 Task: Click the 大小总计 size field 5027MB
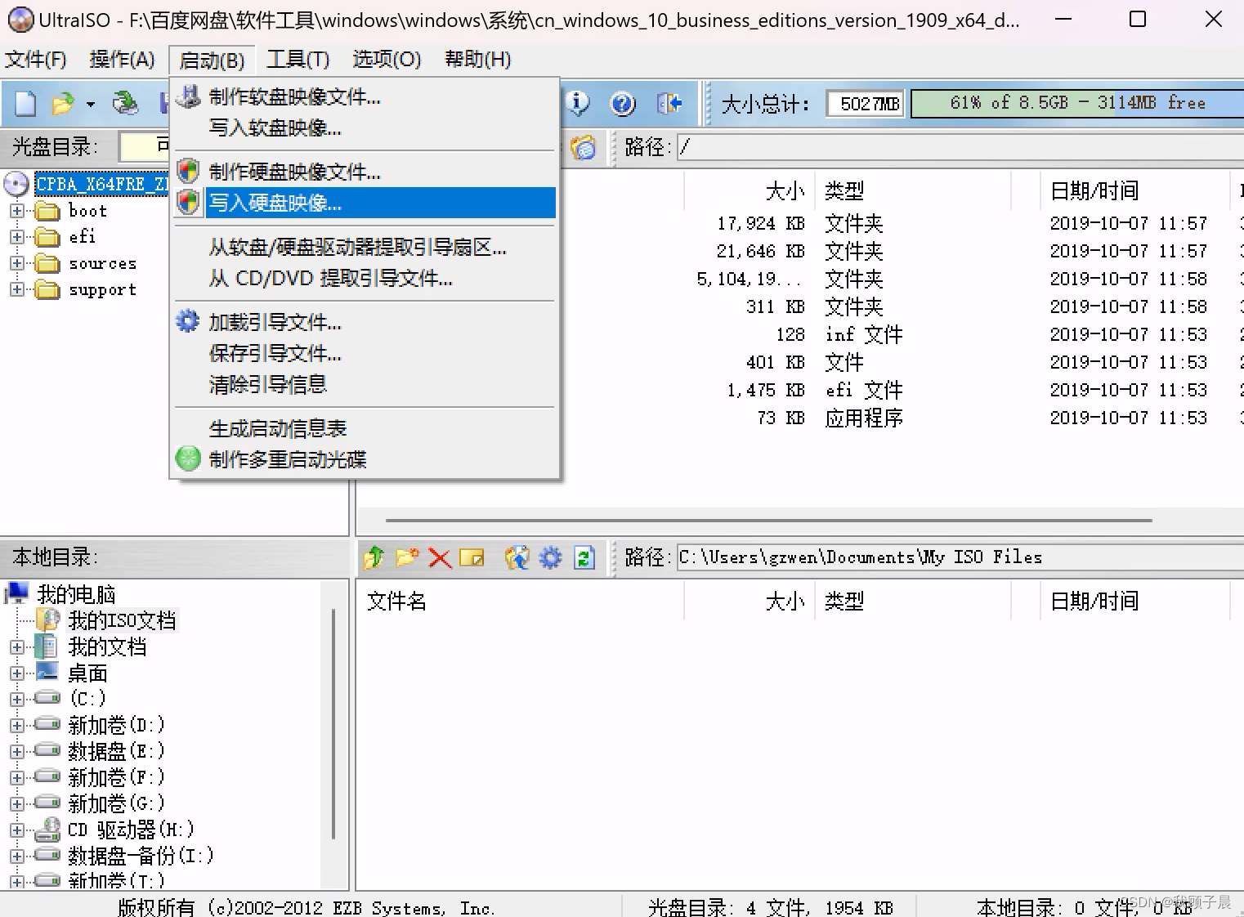tap(866, 104)
